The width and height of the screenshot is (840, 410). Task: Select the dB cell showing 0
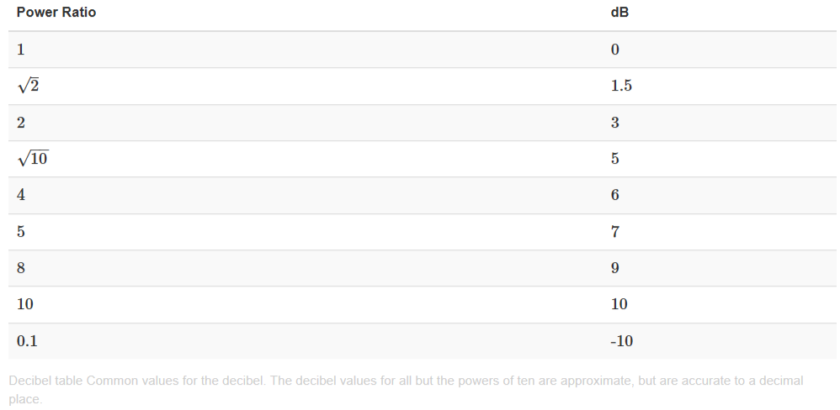coord(615,50)
